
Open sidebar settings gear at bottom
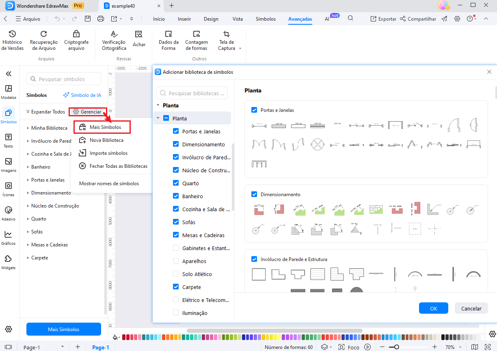(x=9, y=329)
